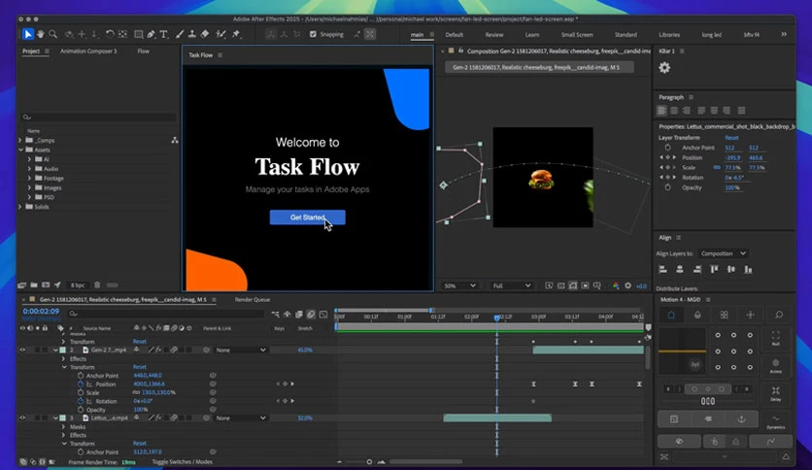Open viewer color management icon
This screenshot has height=470, width=812.
(x=616, y=285)
